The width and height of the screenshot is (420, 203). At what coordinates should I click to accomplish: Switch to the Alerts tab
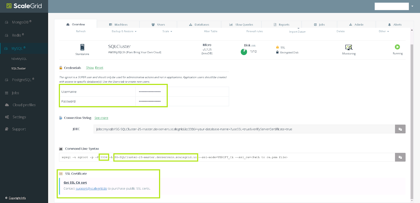click(395, 24)
